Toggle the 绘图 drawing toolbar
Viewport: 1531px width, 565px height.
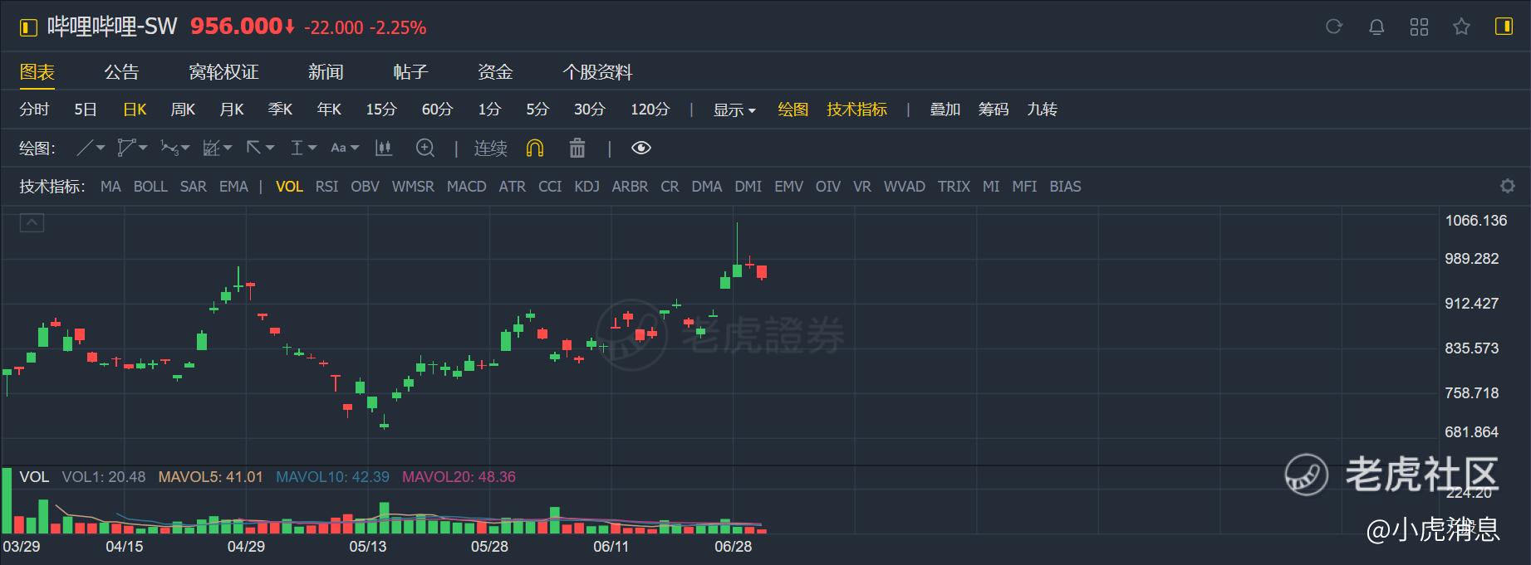coord(793,110)
